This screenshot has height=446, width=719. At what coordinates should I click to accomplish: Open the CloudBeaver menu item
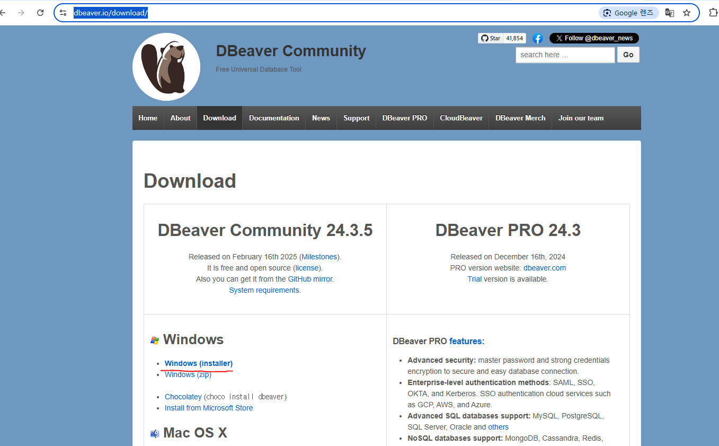point(461,118)
